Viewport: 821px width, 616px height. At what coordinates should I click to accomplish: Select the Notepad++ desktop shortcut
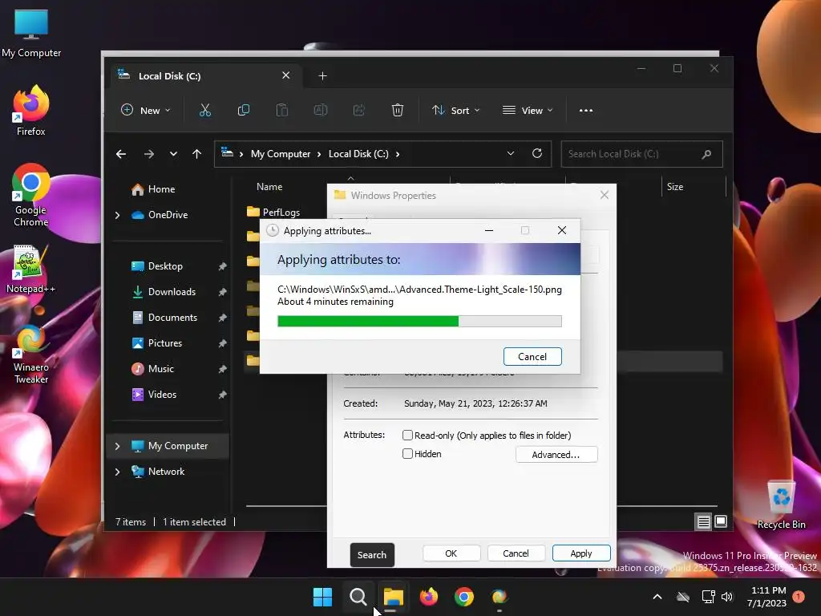pyautogui.click(x=30, y=269)
